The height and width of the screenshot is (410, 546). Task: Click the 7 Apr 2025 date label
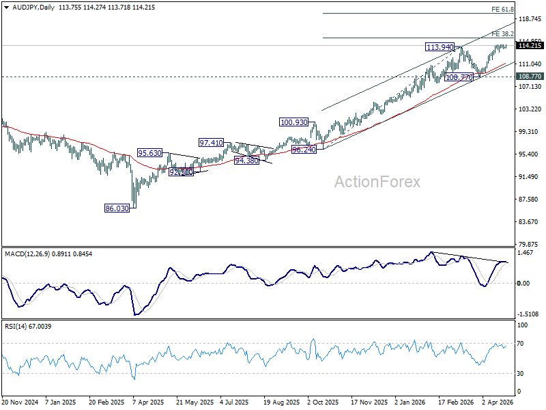point(149,402)
